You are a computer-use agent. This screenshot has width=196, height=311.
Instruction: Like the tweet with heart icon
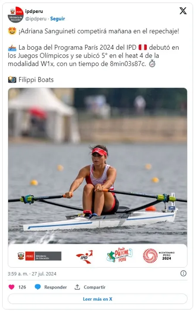click(x=12, y=287)
